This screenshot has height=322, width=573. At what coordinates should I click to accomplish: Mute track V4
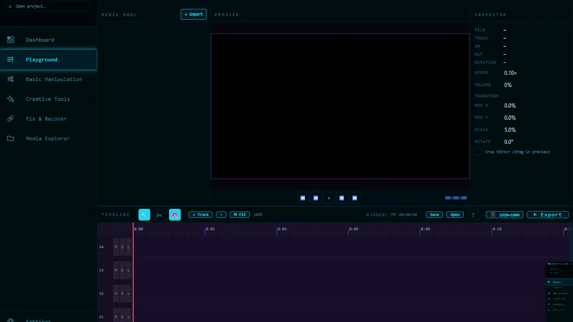[116, 247]
